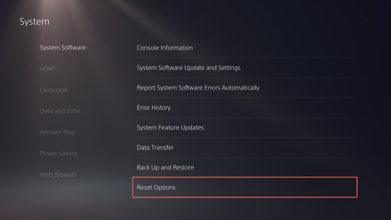Select System Software in the sidebar
The width and height of the screenshot is (391, 220).
[x=63, y=48]
